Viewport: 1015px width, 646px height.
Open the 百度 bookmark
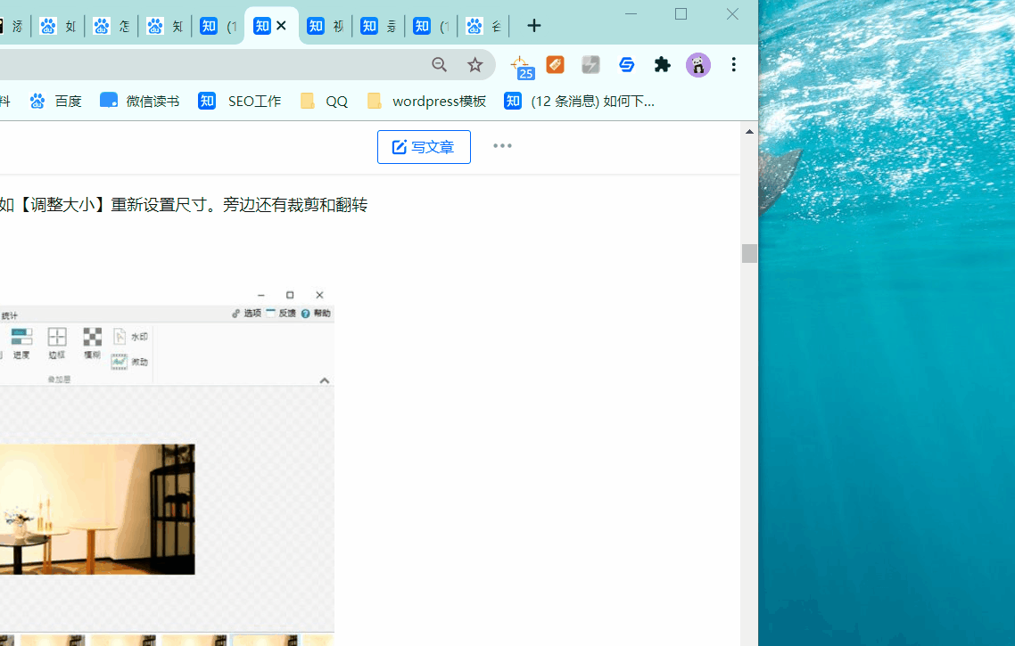point(55,101)
